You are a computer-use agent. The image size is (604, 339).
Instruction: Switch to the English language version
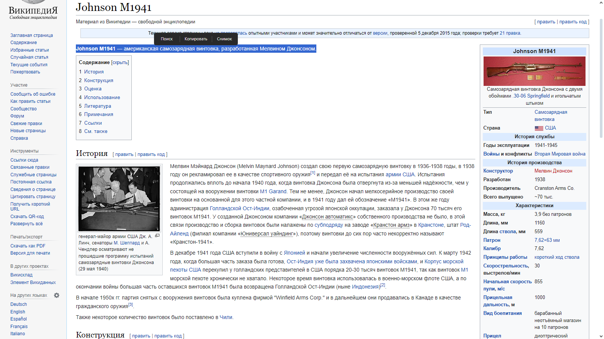(18, 312)
